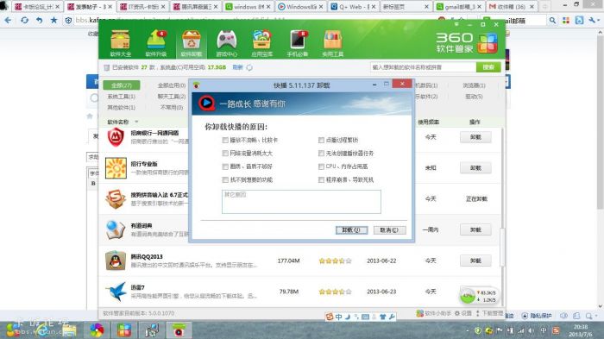The image size is (604, 339).
Task: Open 应用宝库 app store icon
Action: click(262, 43)
